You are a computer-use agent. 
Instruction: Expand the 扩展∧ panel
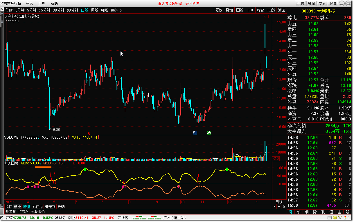pos(24,211)
